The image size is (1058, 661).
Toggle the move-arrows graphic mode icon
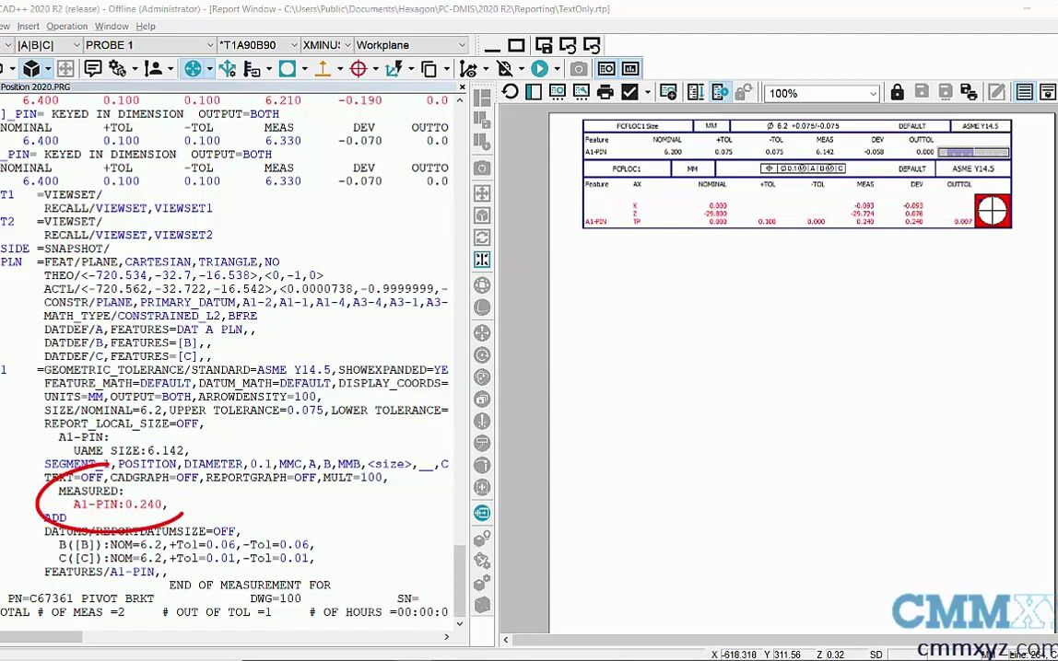[65, 69]
